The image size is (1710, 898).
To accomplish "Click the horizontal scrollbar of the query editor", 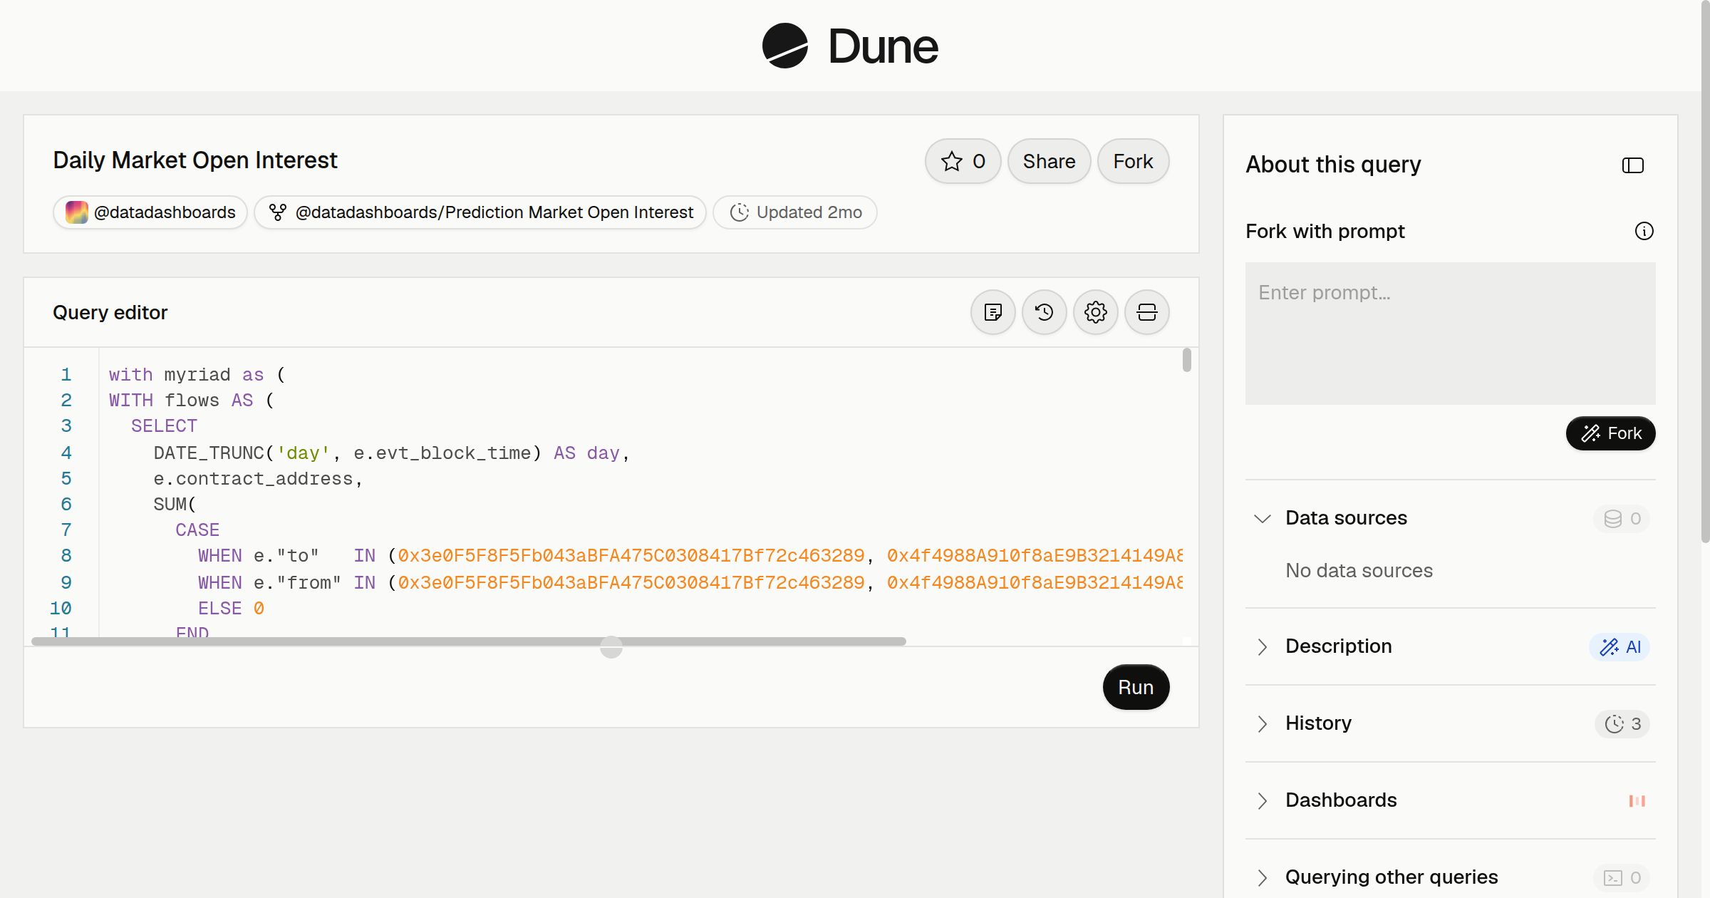I will (x=469, y=641).
